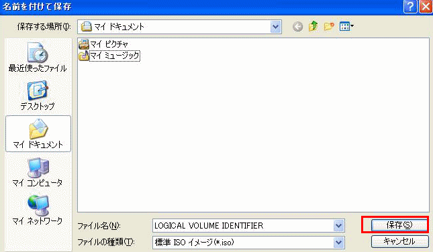Expand the ファイルの種類 dropdown arrow
The width and height of the screenshot is (433, 252).
(338, 243)
